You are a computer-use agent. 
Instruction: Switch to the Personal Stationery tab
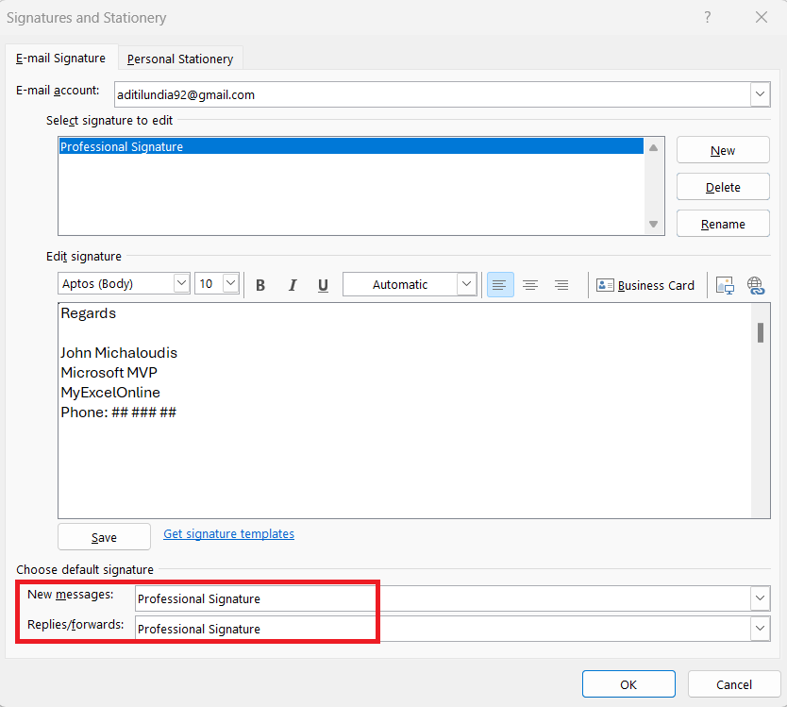coord(180,59)
